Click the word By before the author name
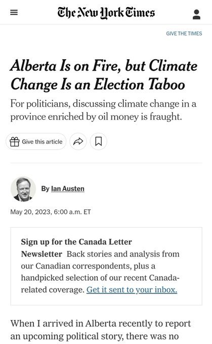This screenshot has height=344, width=212. point(46,189)
